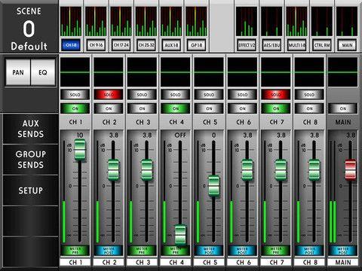The width and height of the screenshot is (362, 271).
Task: Show the GP 1-8 group bank
Action: [197, 45]
